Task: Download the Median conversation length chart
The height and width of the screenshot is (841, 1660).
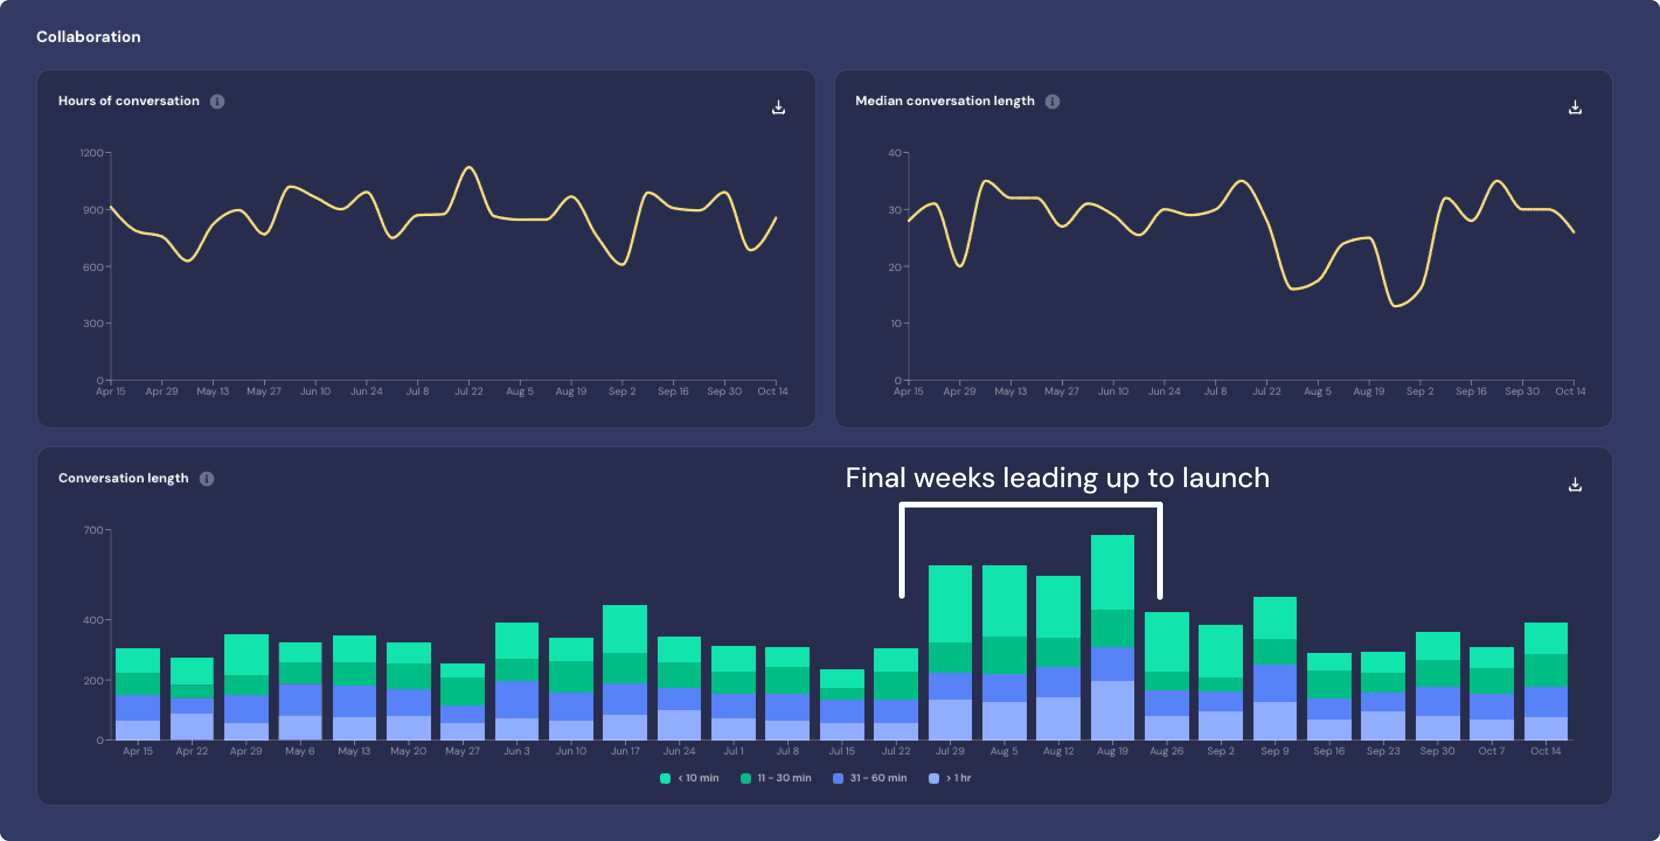Action: point(1575,107)
